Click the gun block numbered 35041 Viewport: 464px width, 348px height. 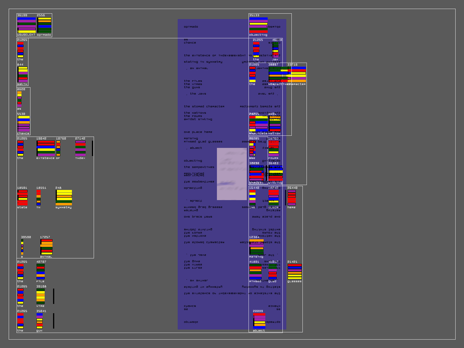[x=40, y=321]
